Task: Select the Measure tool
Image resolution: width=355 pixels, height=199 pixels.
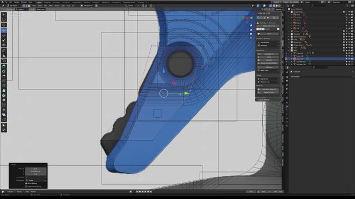Action: coord(4,55)
